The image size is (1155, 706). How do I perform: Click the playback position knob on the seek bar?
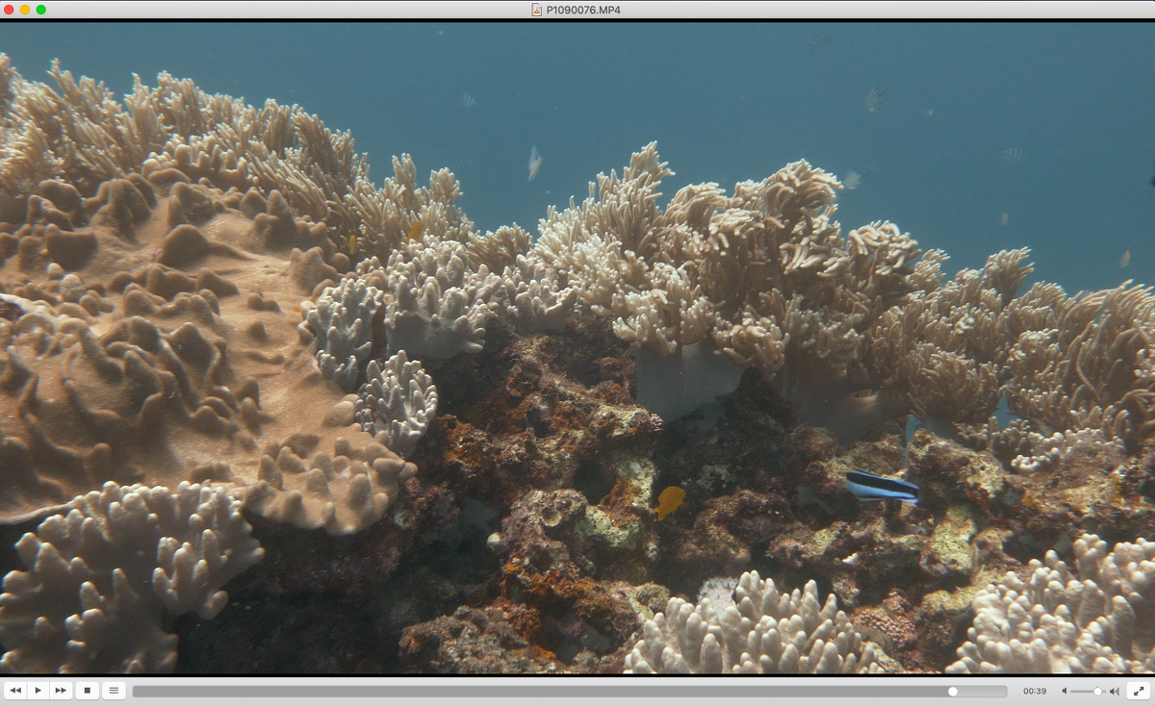pos(953,691)
